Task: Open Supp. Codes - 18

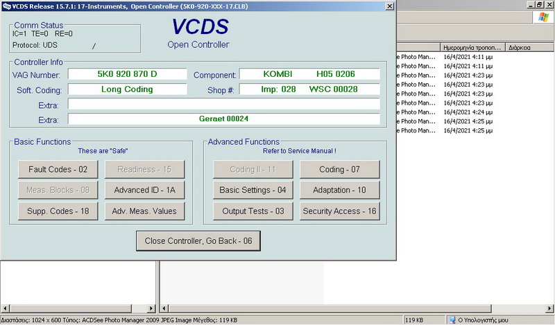Action: 58,211
